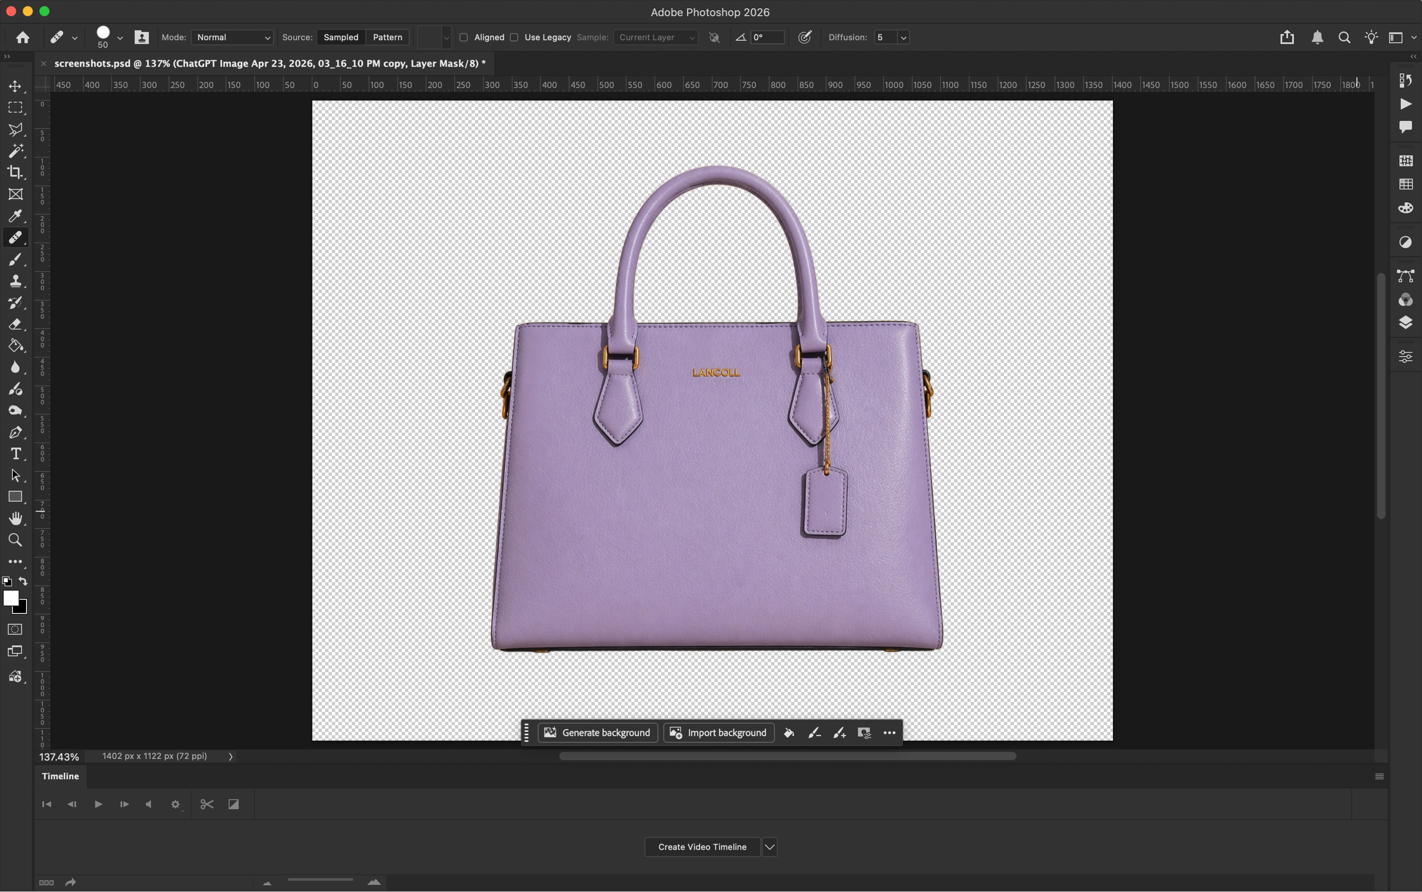Tick the Use Legacy checkbox

click(x=514, y=37)
